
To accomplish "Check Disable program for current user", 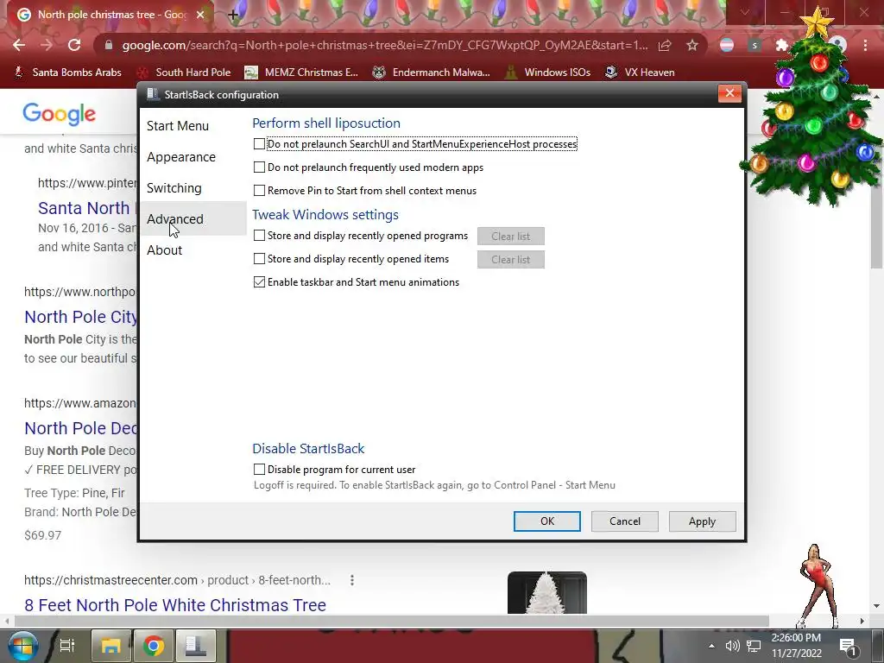I will click(259, 469).
